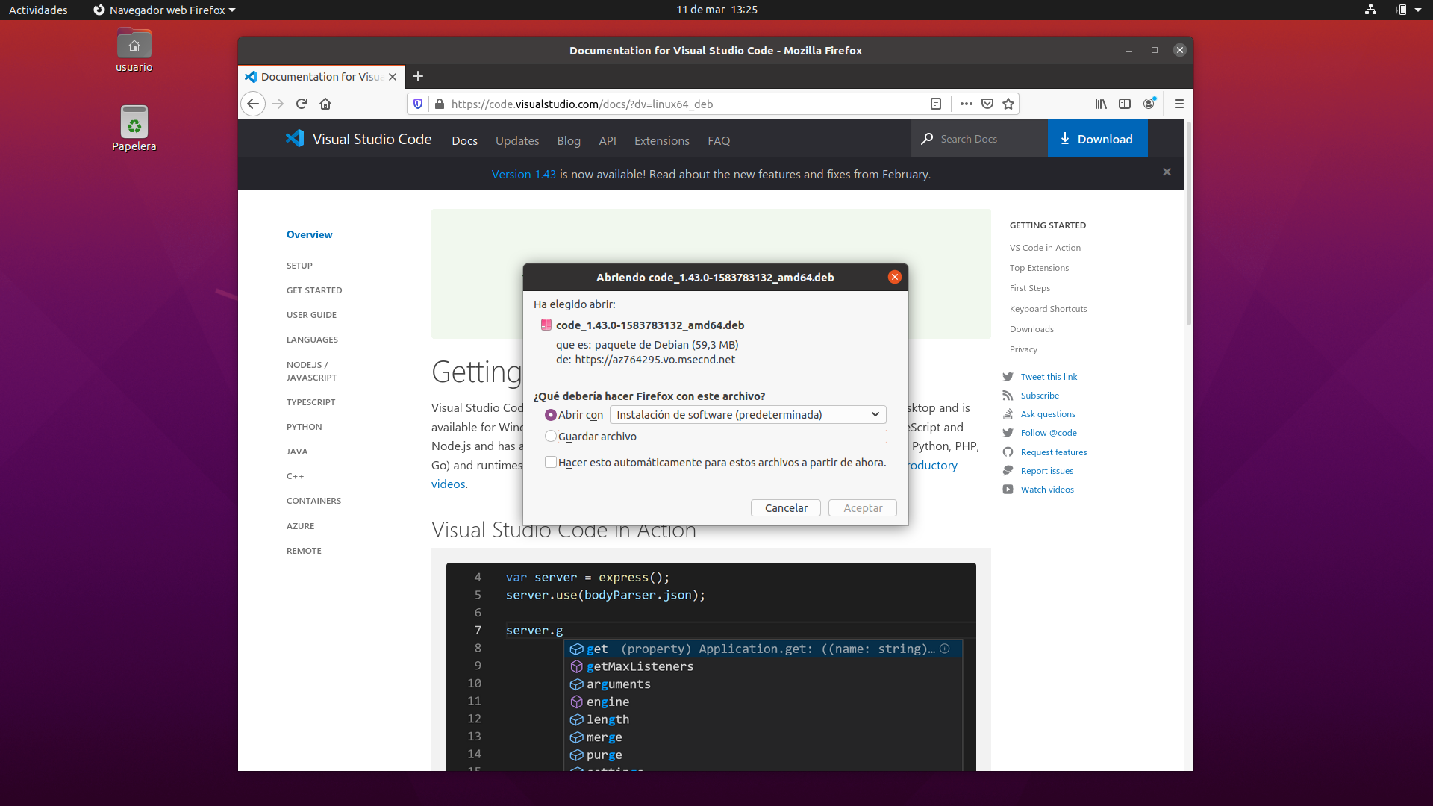Open the Tweet this link link
Screen dimensions: 1433x806
[x=1049, y=377]
